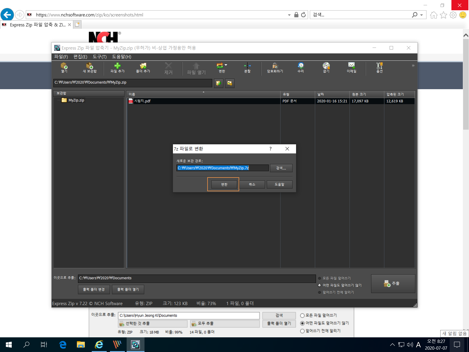Click the 제거 (Remove) toolbar icon

tap(168, 68)
